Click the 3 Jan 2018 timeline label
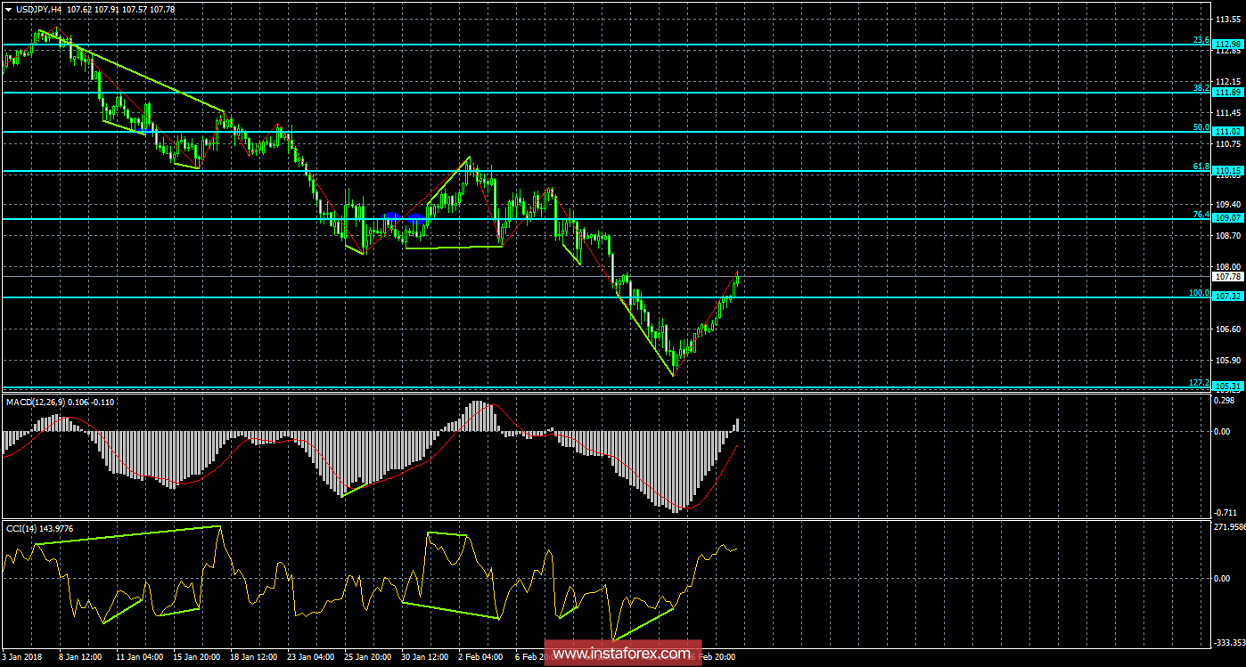 pos(20,656)
